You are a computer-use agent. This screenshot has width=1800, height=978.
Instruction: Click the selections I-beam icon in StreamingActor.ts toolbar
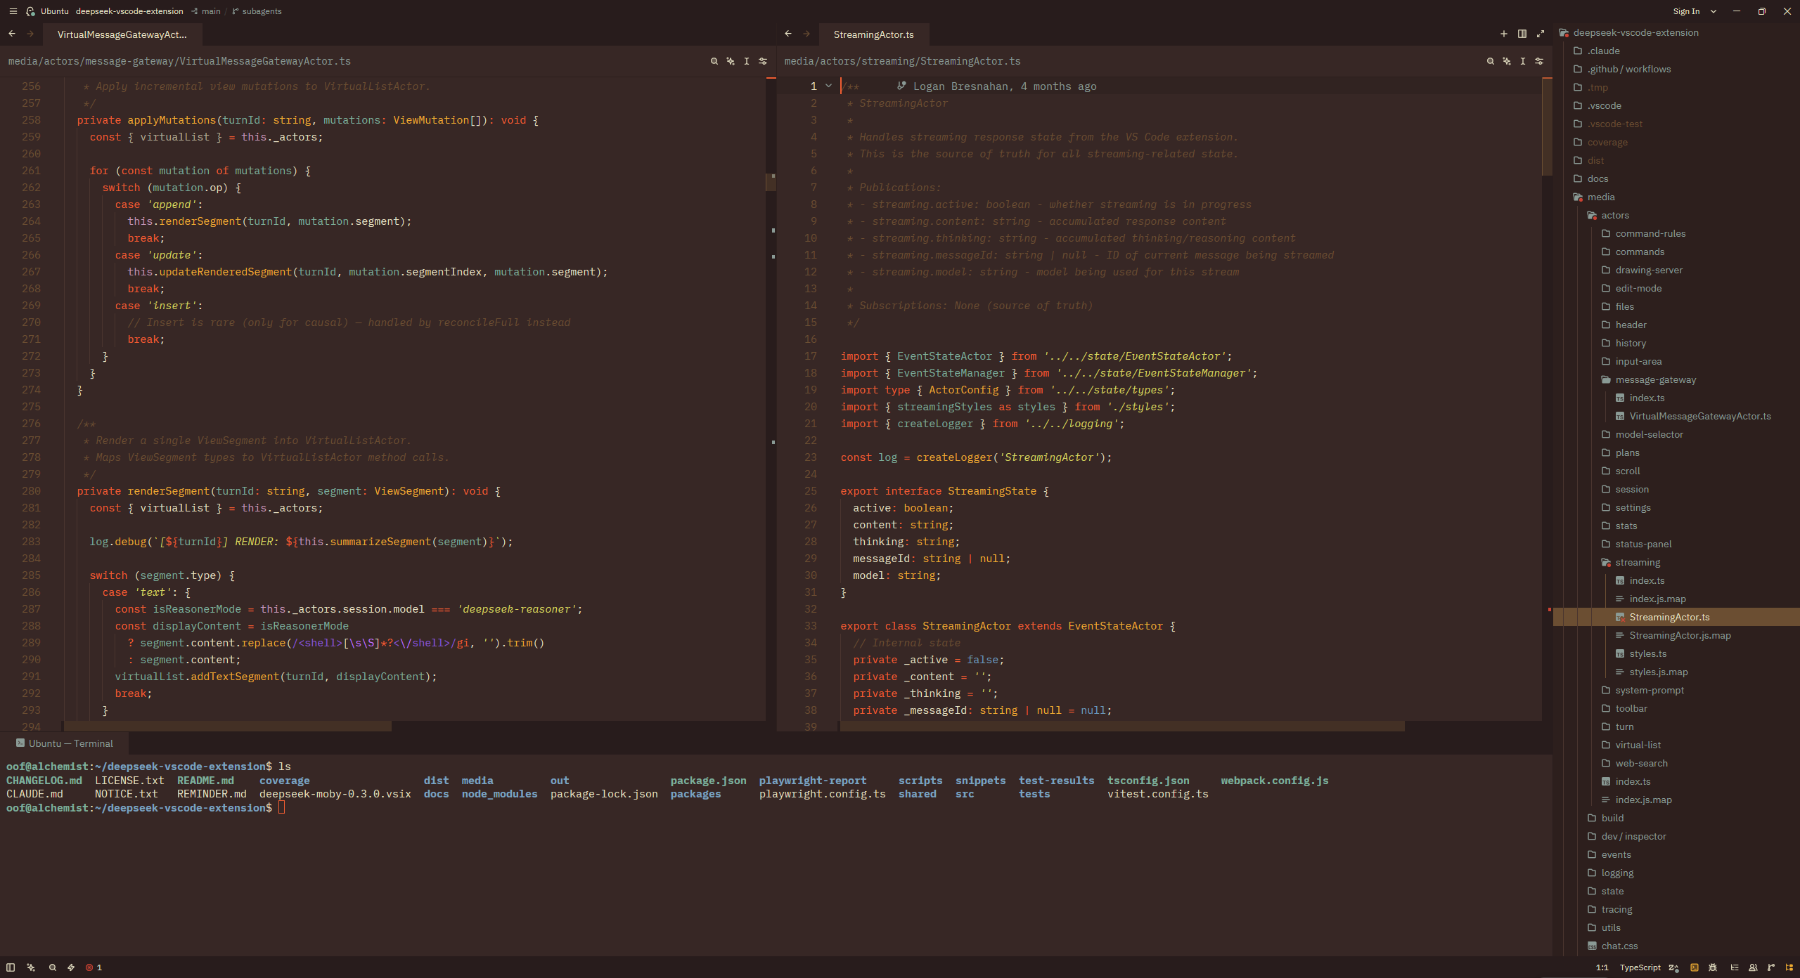coord(1522,61)
